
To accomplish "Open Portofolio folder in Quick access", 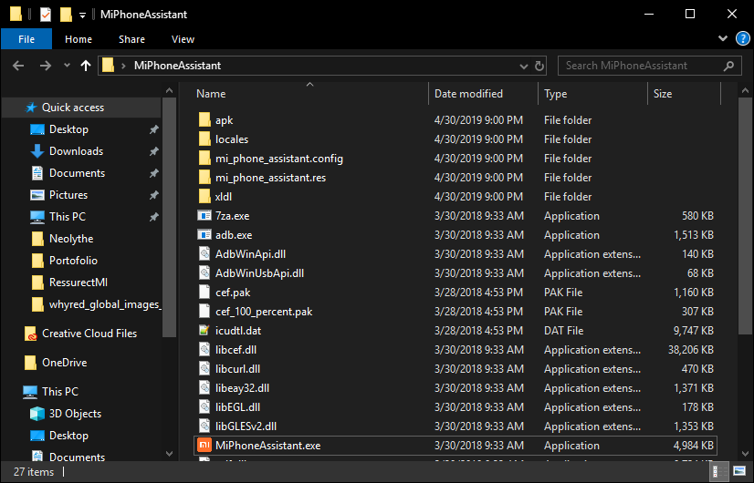I will 64,261.
